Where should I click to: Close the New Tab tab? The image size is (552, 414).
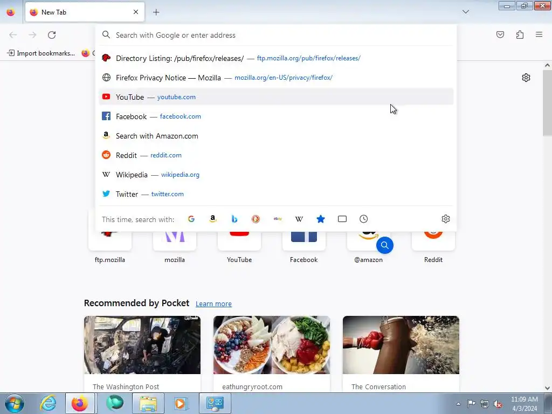(136, 12)
